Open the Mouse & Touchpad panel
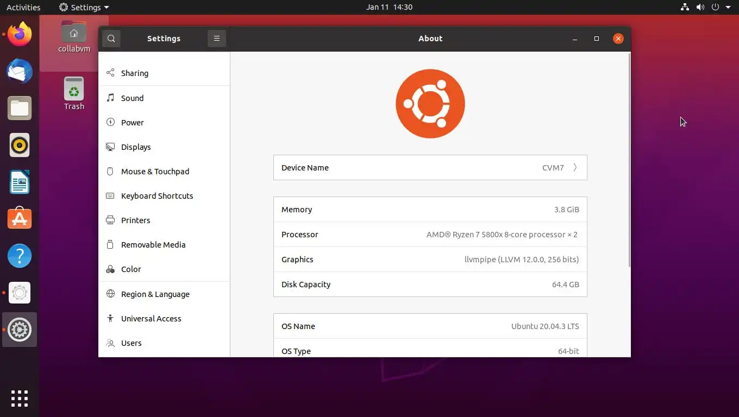The height and width of the screenshot is (417, 739). pos(164,171)
